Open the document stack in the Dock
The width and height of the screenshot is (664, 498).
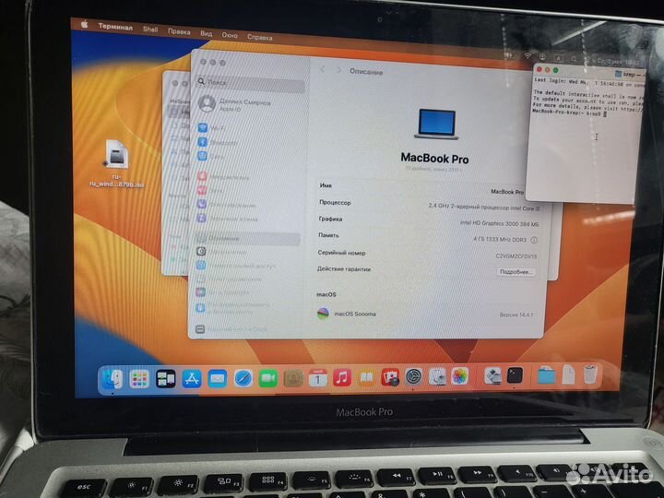pyautogui.click(x=569, y=374)
